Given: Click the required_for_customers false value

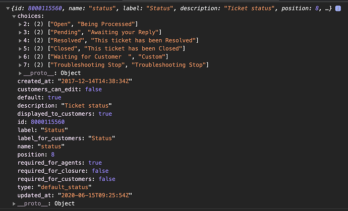Looking at the screenshot, I should [107, 179].
